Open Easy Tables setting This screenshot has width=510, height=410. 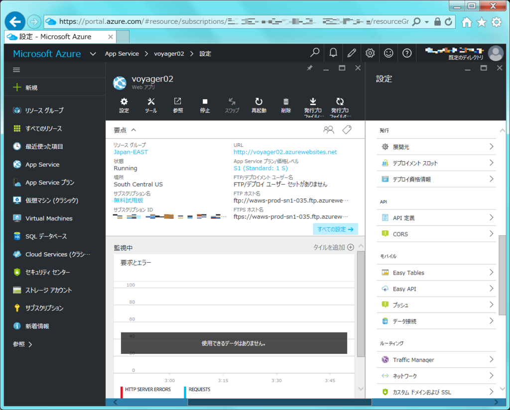point(436,273)
